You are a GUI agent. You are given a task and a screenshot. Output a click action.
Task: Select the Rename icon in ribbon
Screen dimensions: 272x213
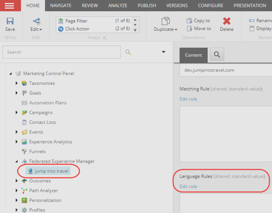[x=252, y=21]
